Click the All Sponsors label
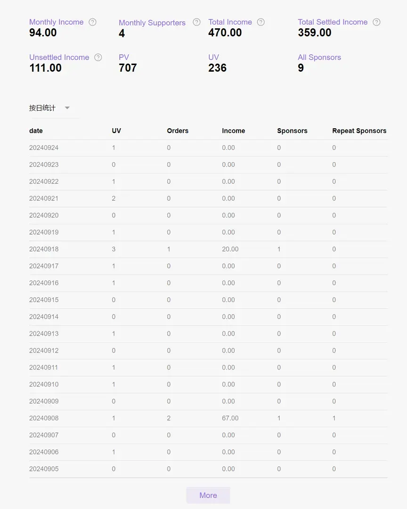407x509 pixels. coord(319,57)
